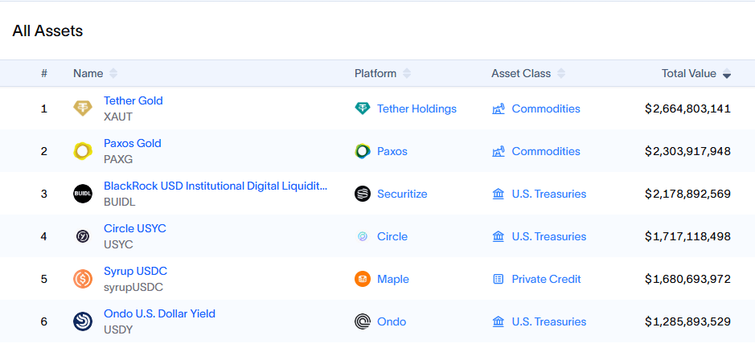Open the Private Credit asset class link
This screenshot has height=352, width=755.
coord(547,279)
